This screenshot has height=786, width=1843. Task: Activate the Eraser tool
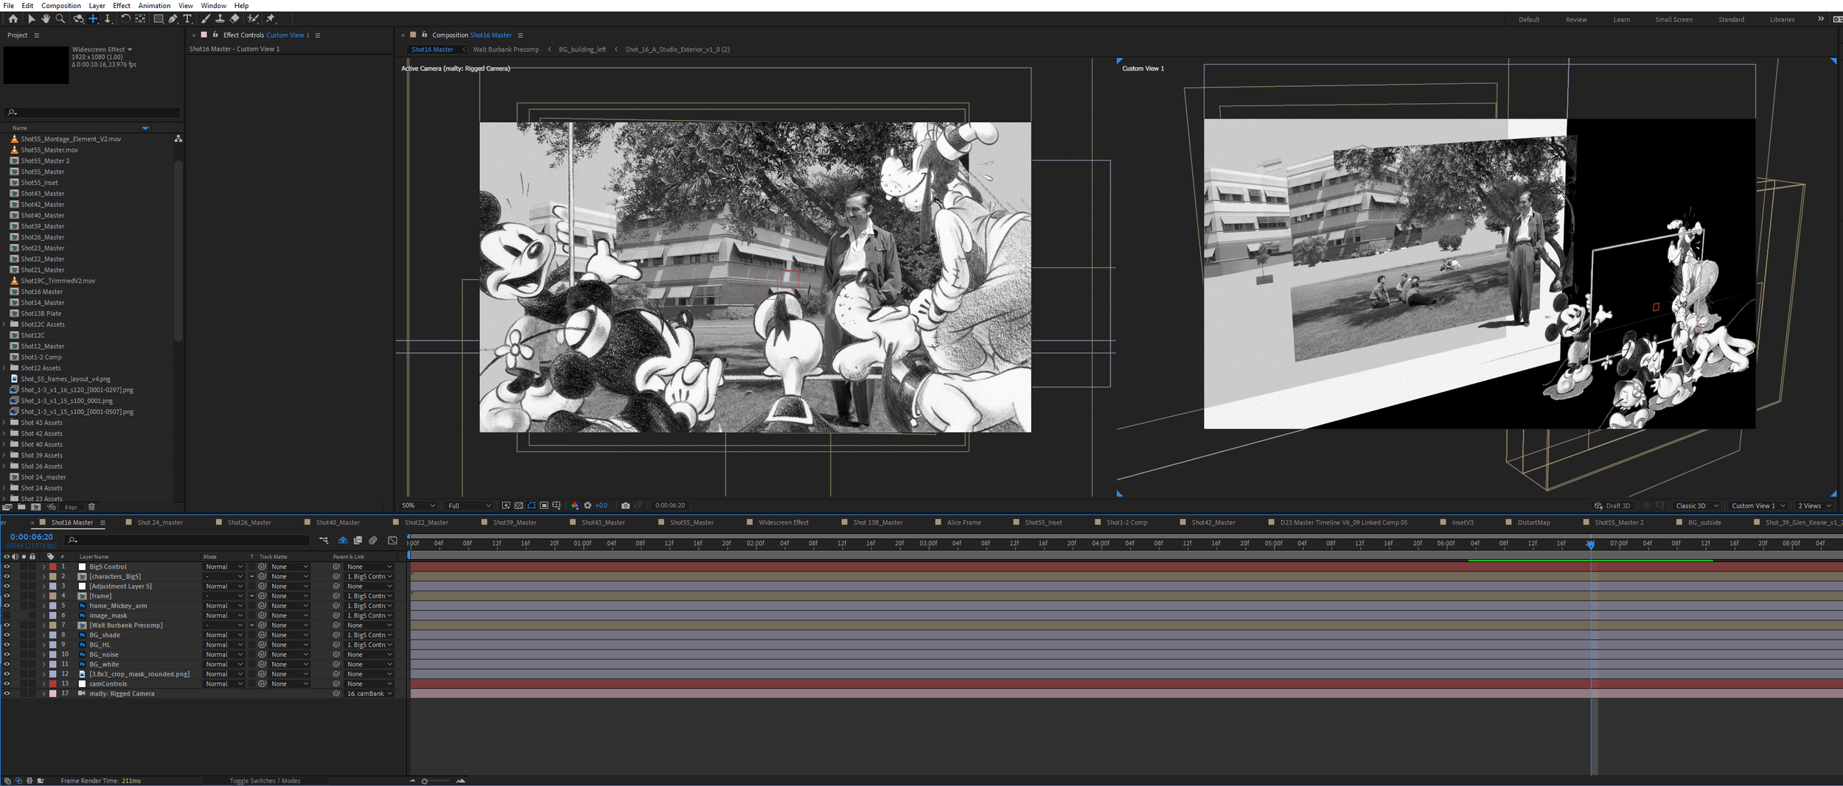point(234,19)
